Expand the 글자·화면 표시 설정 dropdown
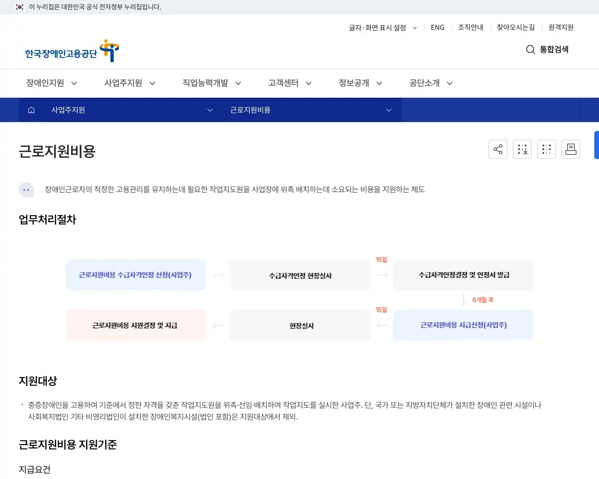This screenshot has height=479, width=599. [382, 28]
